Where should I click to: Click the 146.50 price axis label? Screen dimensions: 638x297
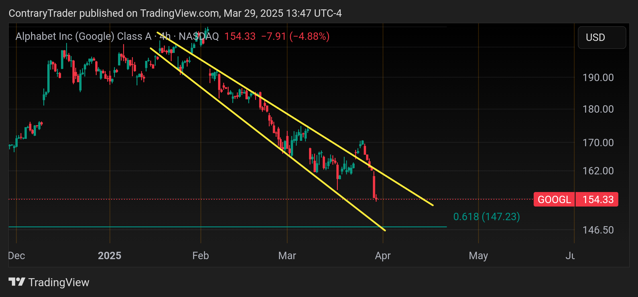coord(598,230)
